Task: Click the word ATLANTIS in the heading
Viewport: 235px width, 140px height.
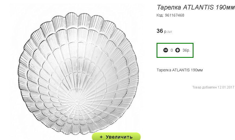Action: coord(198,7)
